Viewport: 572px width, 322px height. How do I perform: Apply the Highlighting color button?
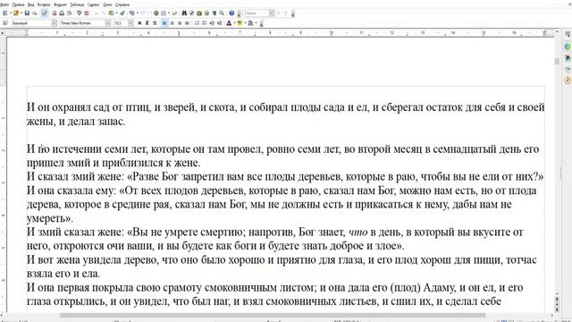click(240, 23)
